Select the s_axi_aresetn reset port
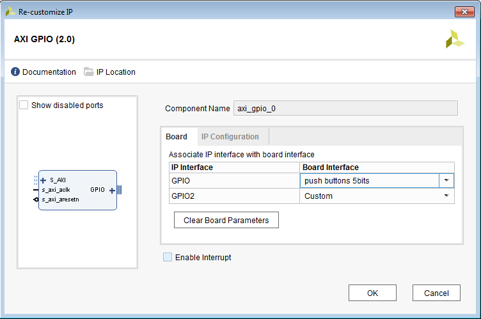 click(x=63, y=199)
